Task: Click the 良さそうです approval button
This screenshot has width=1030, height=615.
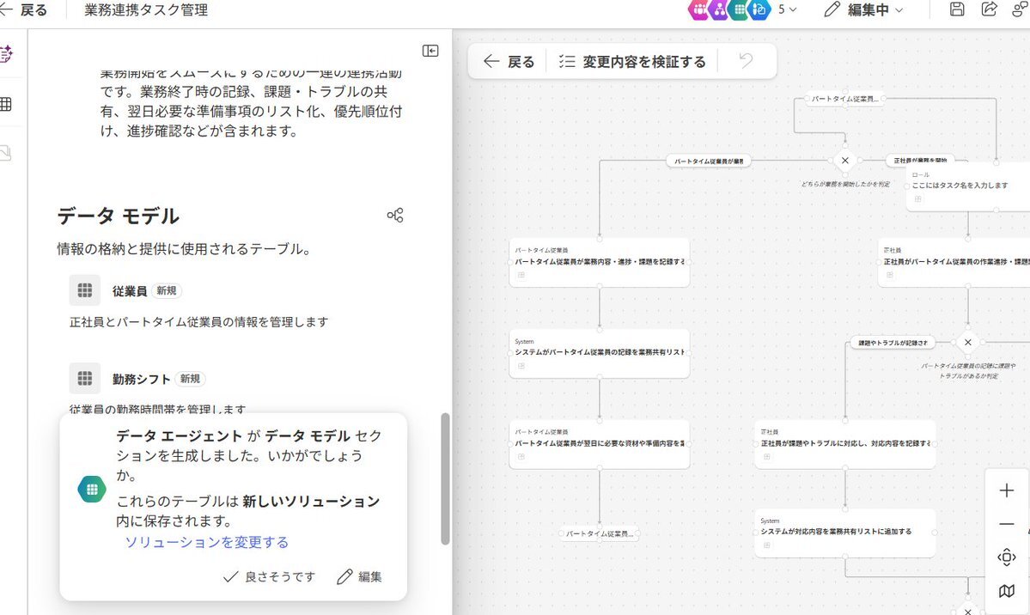Action: (269, 577)
